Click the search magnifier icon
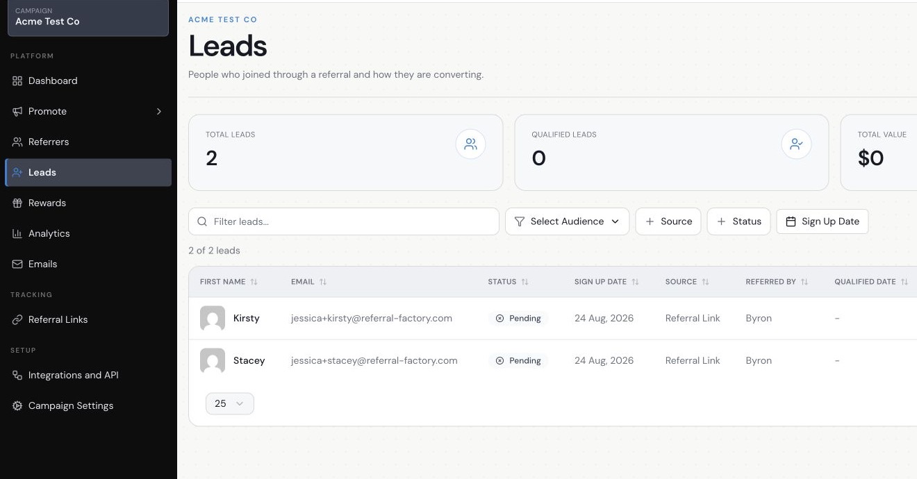Screen dimensions: 917x479 (x=202, y=221)
